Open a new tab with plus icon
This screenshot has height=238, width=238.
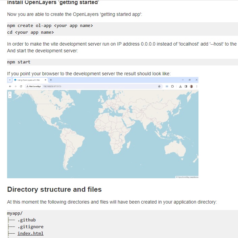(x=51, y=80)
